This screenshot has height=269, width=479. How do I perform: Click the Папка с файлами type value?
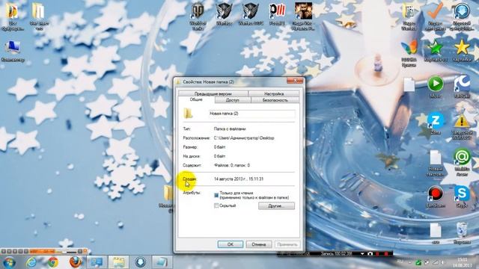click(x=230, y=129)
